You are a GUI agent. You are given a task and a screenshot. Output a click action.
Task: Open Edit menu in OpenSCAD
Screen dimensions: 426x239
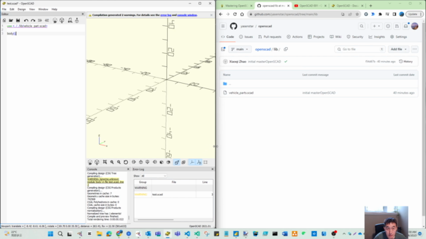pos(12,9)
